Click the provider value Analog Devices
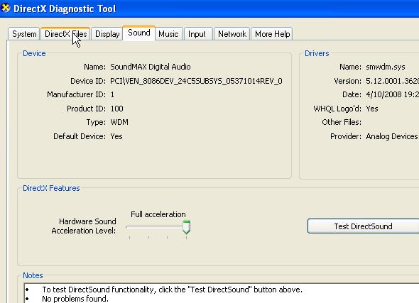Viewport: 419px width, 303px height. pyautogui.click(x=392, y=136)
